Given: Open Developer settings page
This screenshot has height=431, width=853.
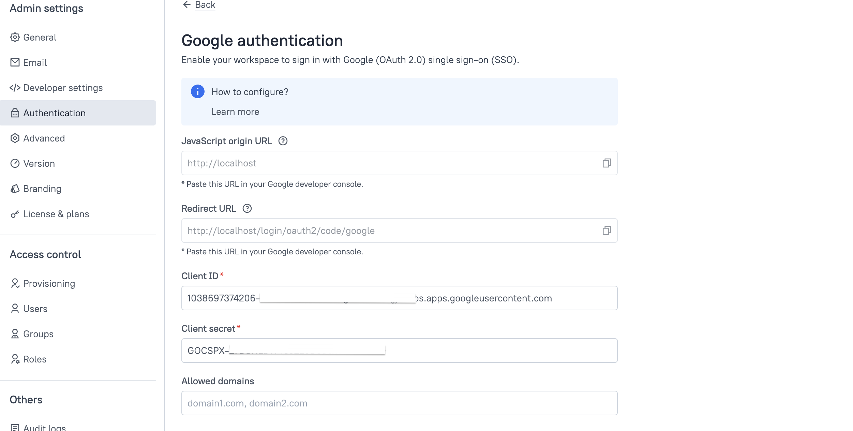Looking at the screenshot, I should 63,88.
